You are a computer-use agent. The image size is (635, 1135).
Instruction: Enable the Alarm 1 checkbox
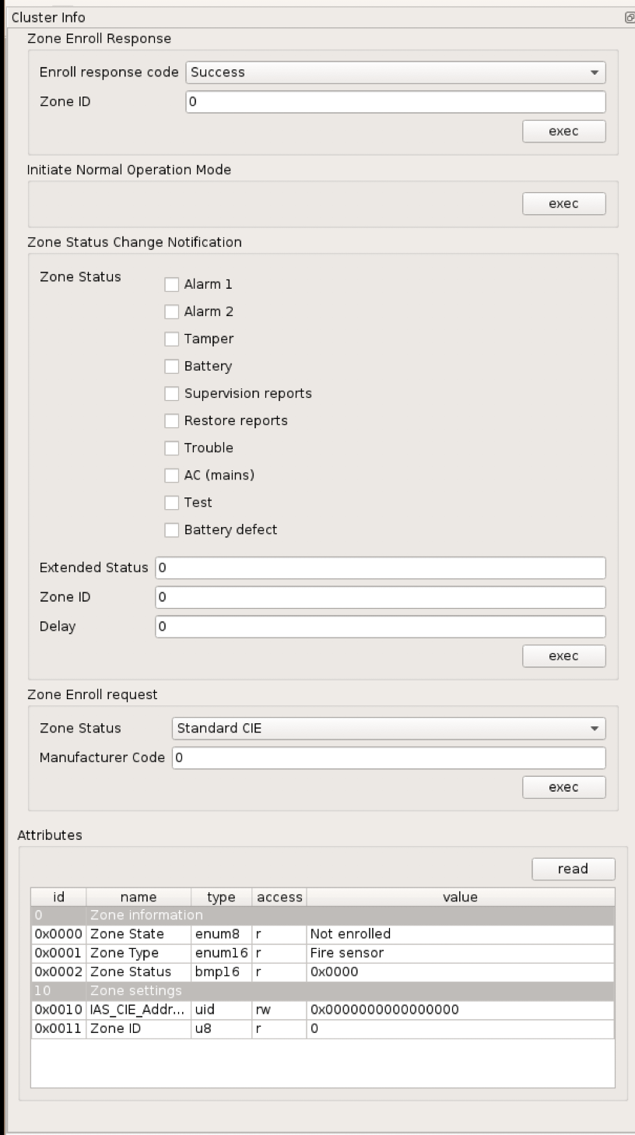pos(171,284)
